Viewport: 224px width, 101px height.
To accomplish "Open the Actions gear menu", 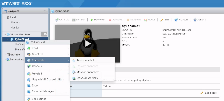I will [x=199, y=20].
